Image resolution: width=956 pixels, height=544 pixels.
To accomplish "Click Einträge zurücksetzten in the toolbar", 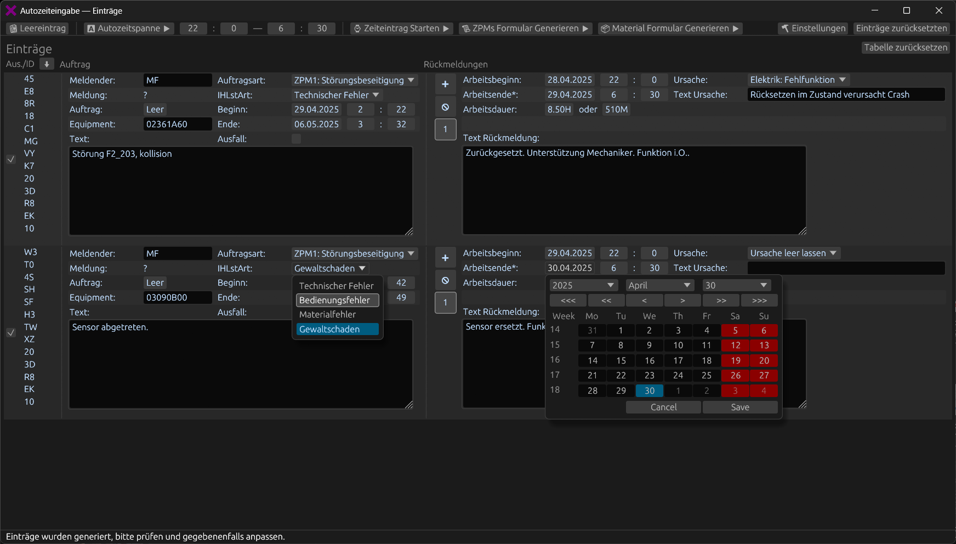I will tap(901, 28).
